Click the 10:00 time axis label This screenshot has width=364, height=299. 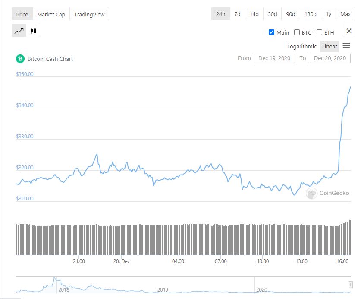263,261
